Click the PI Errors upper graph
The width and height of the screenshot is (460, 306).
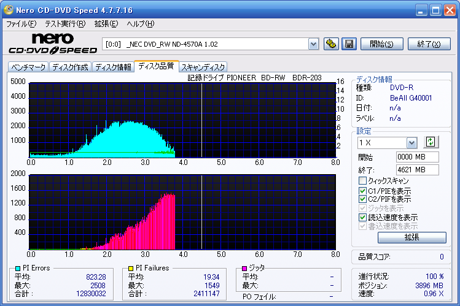(182, 120)
